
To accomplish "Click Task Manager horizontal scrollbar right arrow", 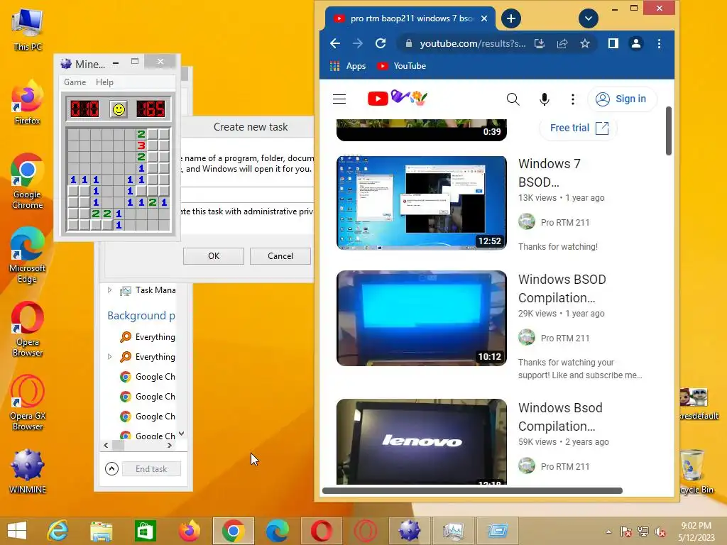I will point(169,446).
